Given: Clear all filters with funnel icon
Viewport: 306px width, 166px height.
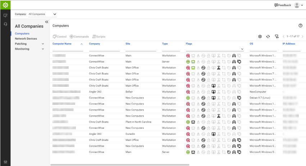Looking at the screenshot, I should point(277,37).
